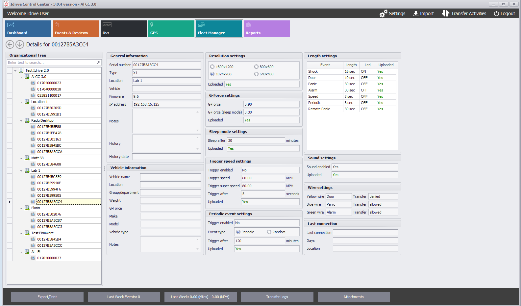Click the Export/Print button
This screenshot has height=306, width=521.
pyautogui.click(x=47, y=297)
